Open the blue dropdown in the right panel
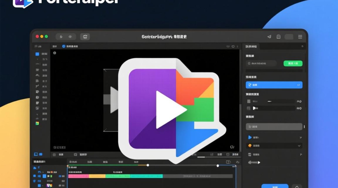Screen dimensions: 338x188 click(x=274, y=85)
